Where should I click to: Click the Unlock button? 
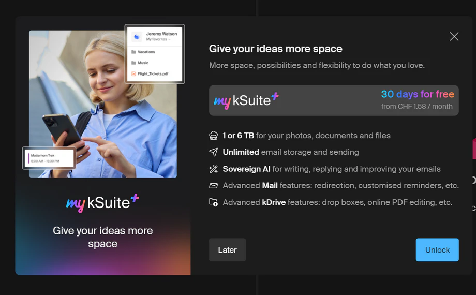tap(437, 250)
